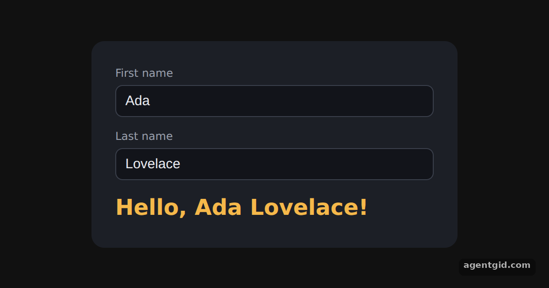Place cursor on "Ada" text in First name field
The height and width of the screenshot is (288, 549).
138,101
